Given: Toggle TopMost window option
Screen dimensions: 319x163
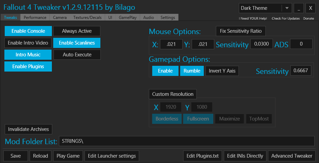Looking at the screenshot, I should (x=259, y=119).
